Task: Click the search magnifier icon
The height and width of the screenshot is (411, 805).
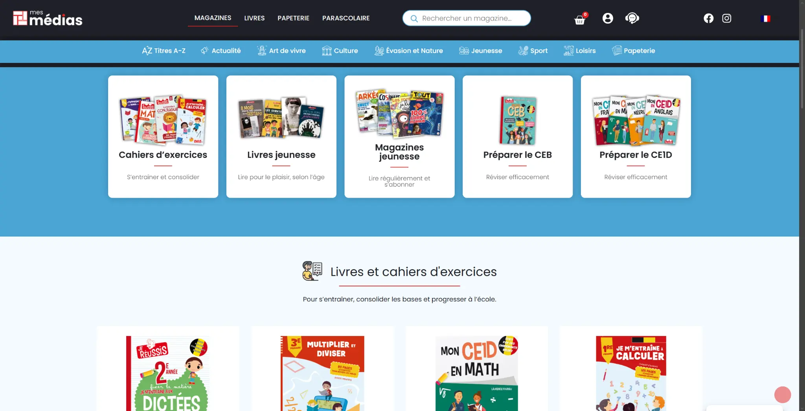Action: [x=414, y=18]
